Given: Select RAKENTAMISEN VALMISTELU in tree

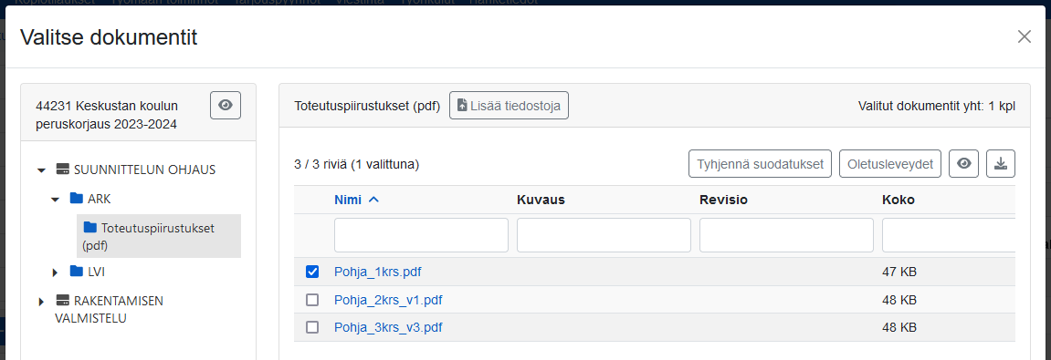Looking at the screenshot, I should 109,309.
